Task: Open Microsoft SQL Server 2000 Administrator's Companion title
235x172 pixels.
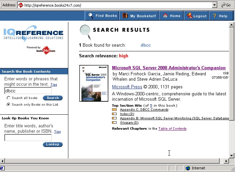Action: 169,68
